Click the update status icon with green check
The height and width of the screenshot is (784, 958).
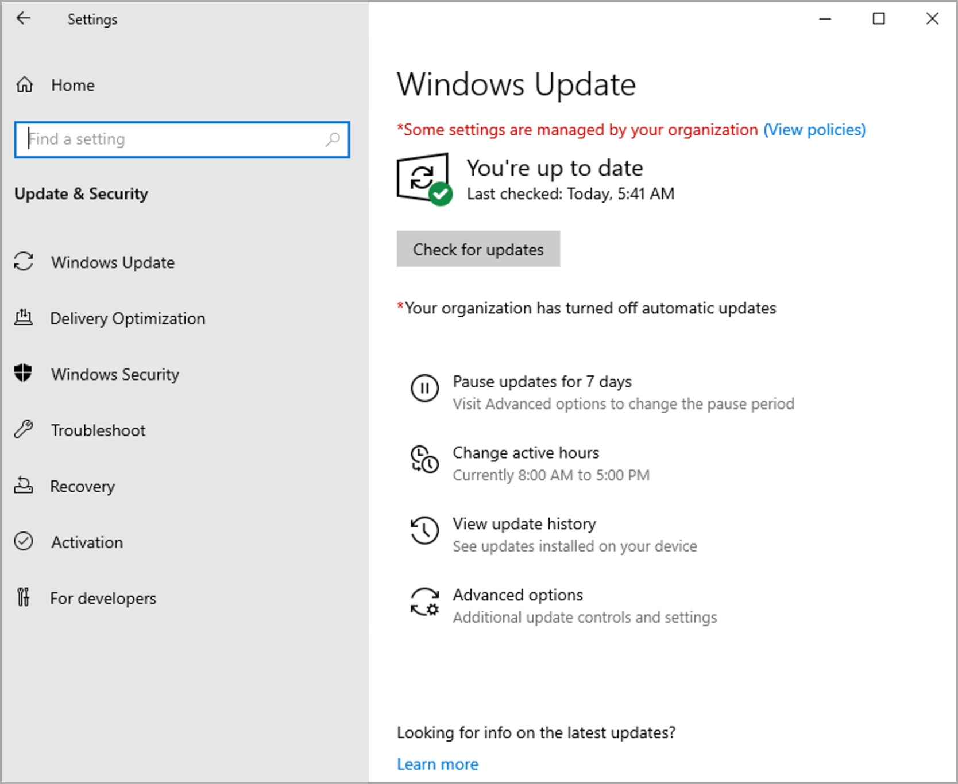pos(424,178)
